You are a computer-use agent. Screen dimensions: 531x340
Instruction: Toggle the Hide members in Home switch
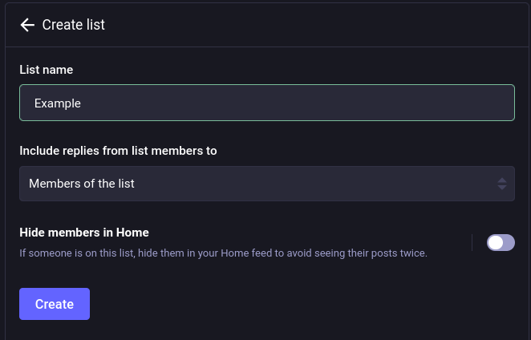[x=501, y=242]
